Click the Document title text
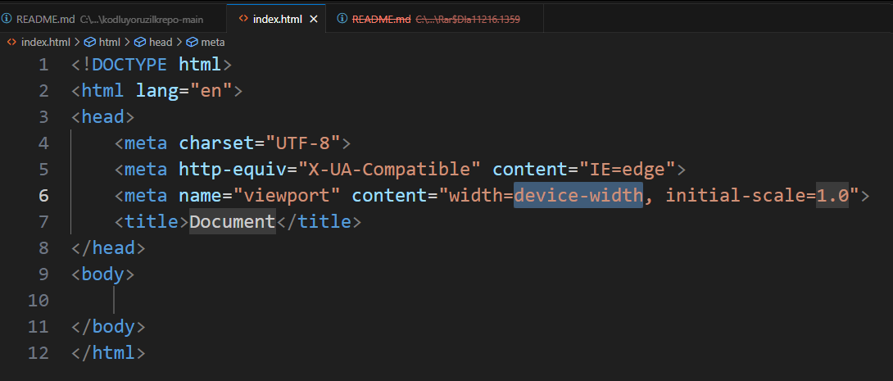The image size is (893, 381). [233, 221]
